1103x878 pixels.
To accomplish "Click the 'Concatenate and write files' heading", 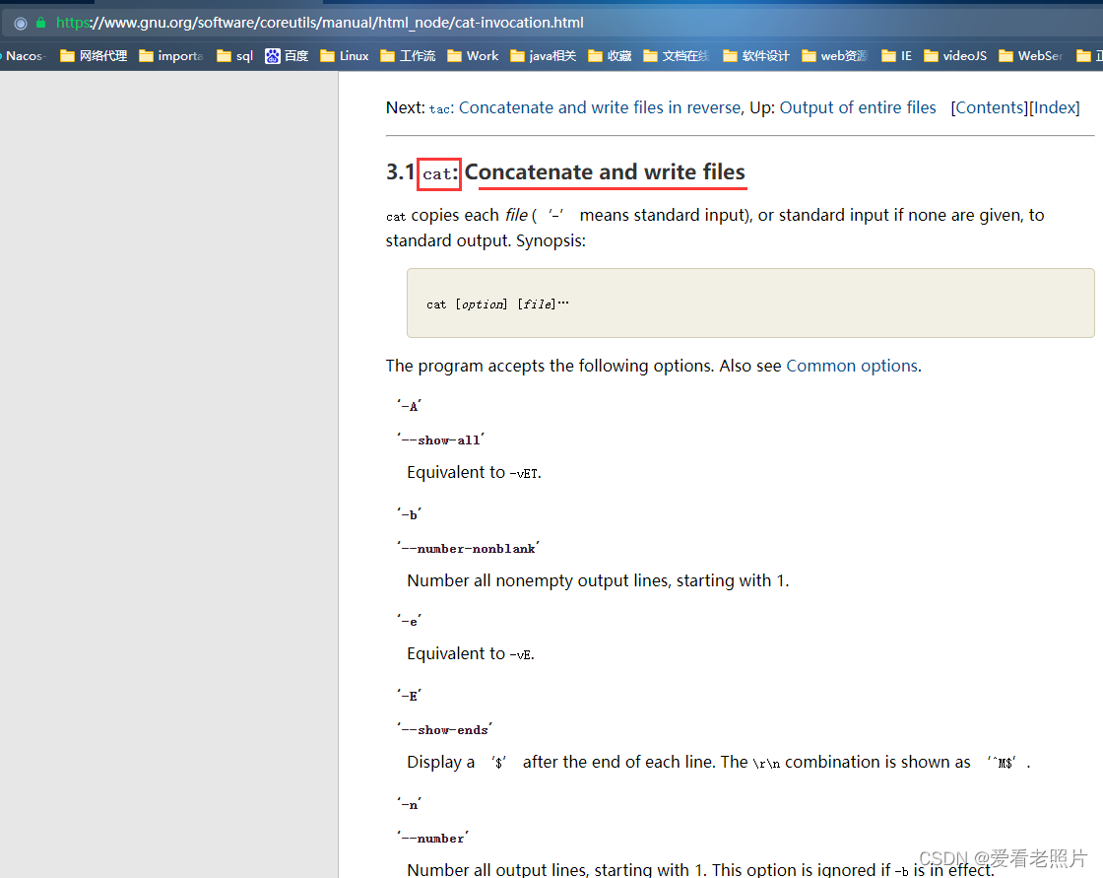I will [x=605, y=171].
